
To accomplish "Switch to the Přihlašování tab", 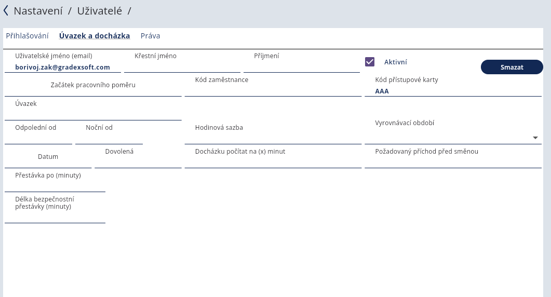I will pos(27,36).
